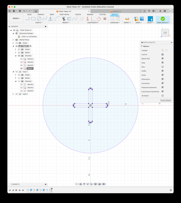
Task: Switch to the SOLID ribbon tab
Action: [x=29, y=14]
